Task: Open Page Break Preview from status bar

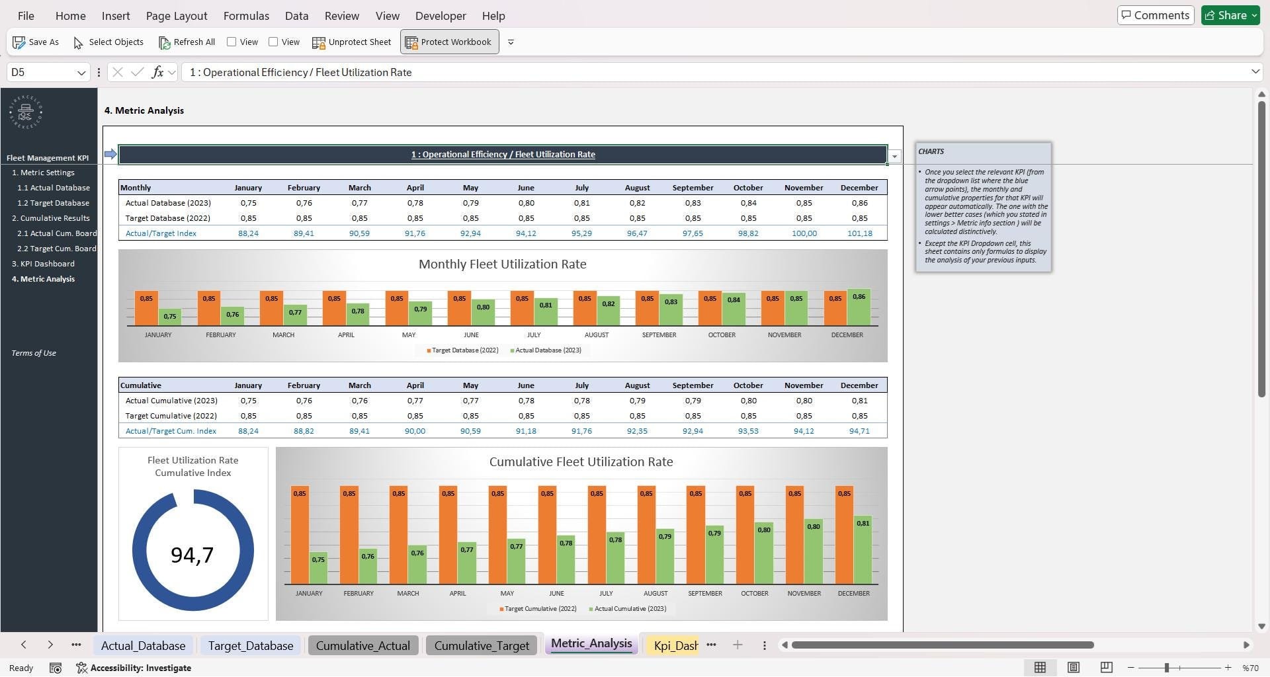Action: click(x=1105, y=668)
